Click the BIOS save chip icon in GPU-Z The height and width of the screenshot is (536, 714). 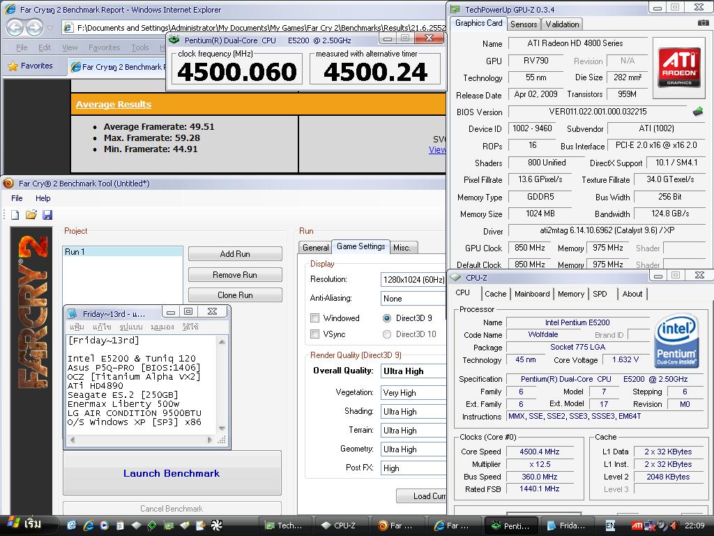coord(697,112)
